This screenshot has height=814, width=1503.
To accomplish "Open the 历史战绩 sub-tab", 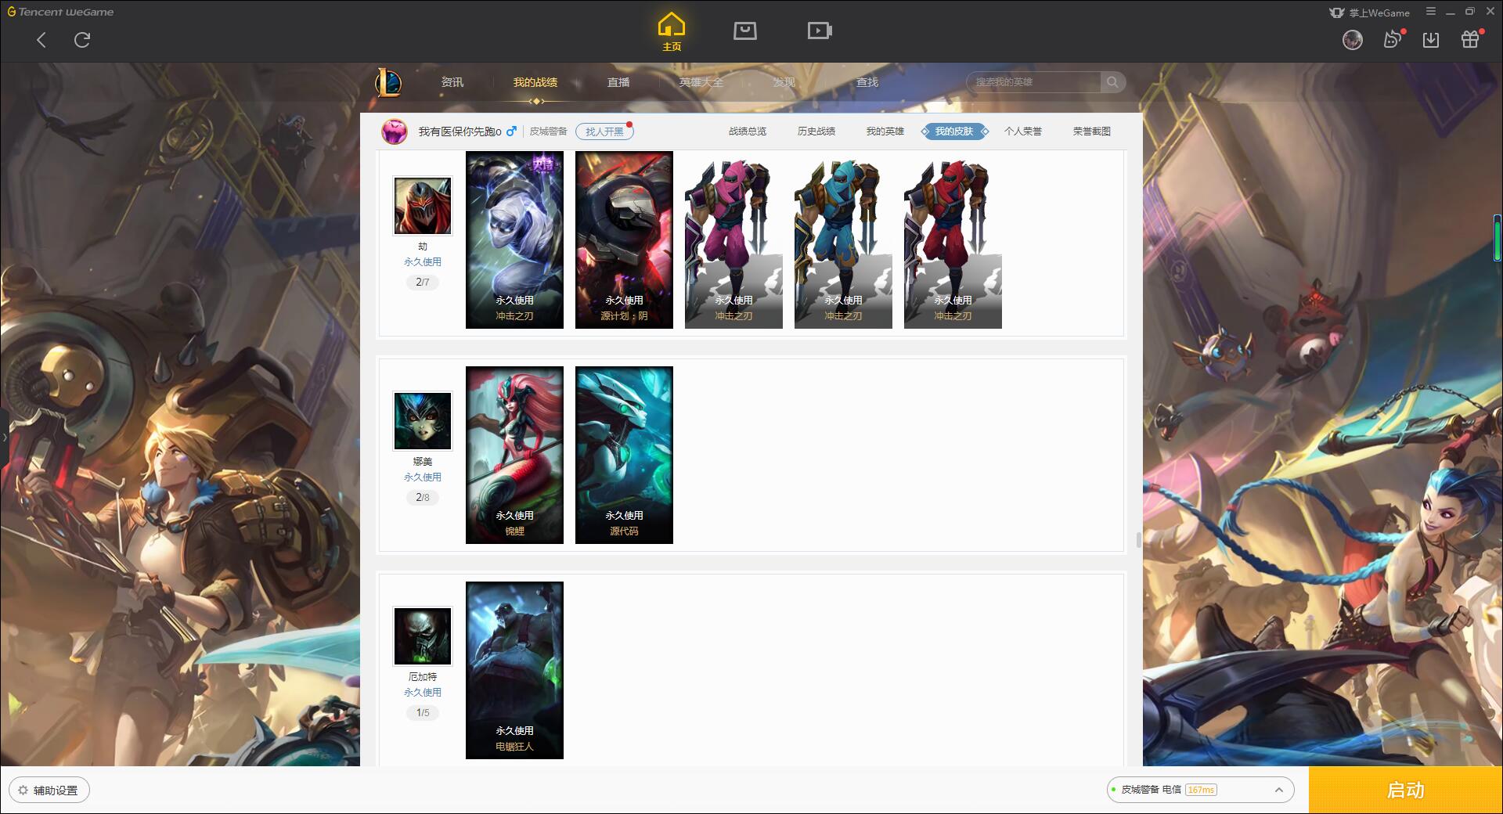I will (816, 131).
